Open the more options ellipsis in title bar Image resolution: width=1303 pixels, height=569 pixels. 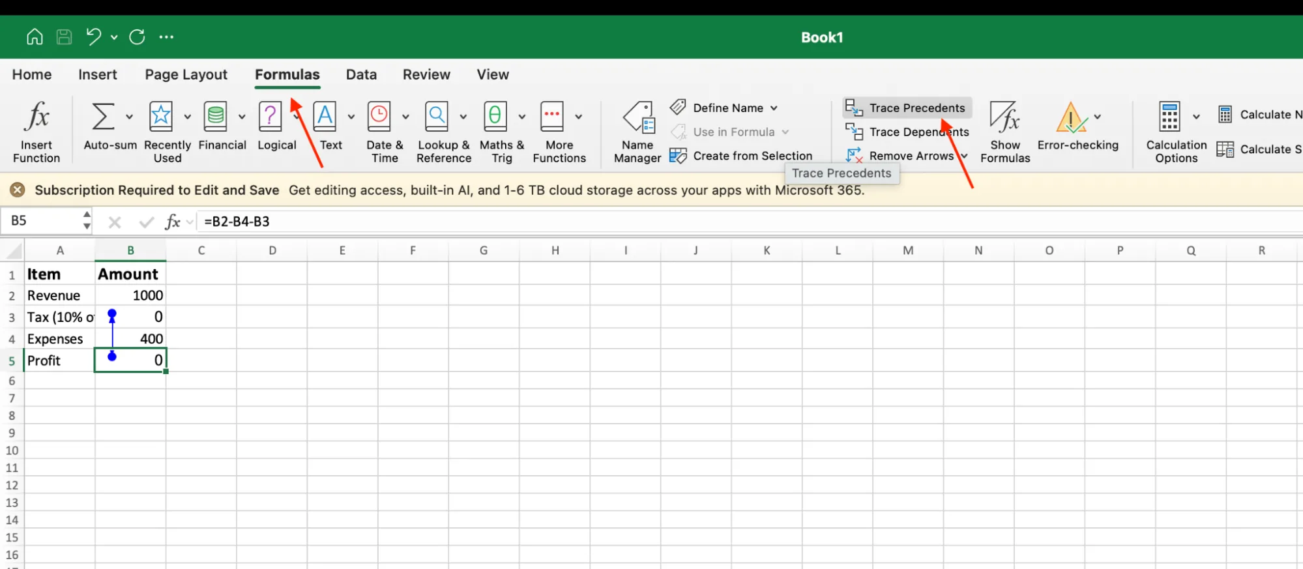pos(166,37)
